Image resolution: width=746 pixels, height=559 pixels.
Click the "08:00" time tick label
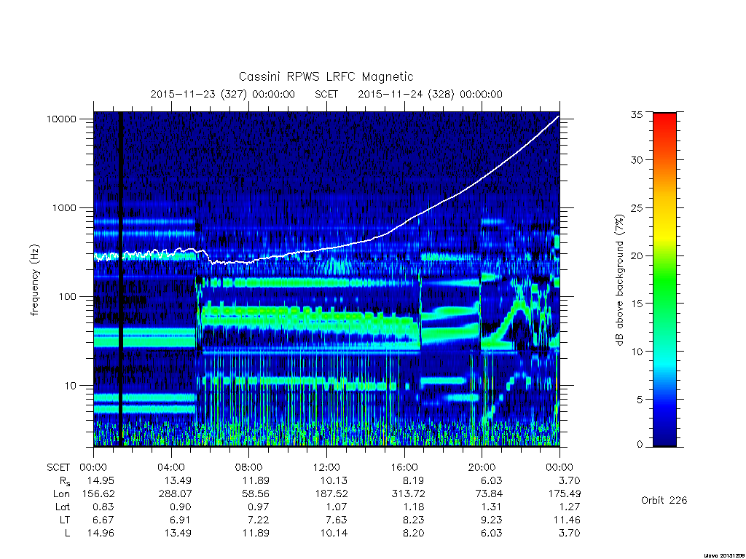point(248,467)
